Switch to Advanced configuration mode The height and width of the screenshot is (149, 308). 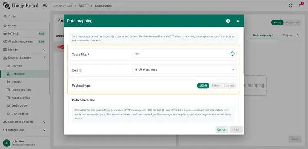292,22
